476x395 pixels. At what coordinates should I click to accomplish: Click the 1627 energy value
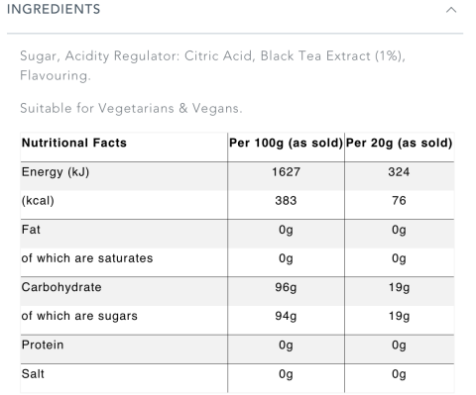tap(286, 172)
